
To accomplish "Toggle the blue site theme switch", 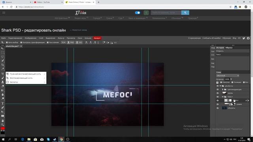I will coord(138,13).
